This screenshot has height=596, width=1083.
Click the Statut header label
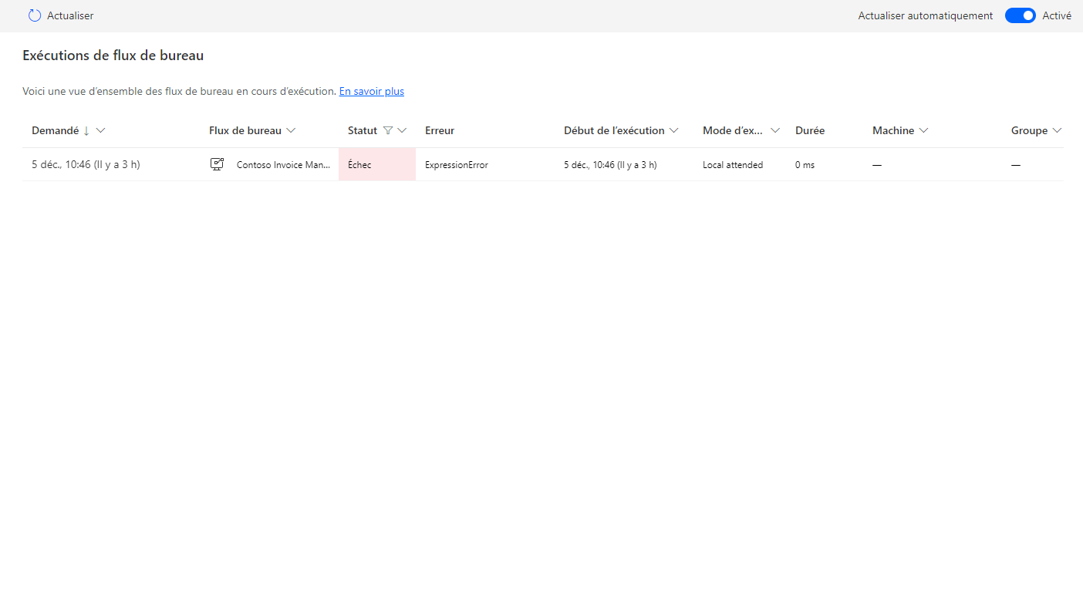[x=363, y=130]
